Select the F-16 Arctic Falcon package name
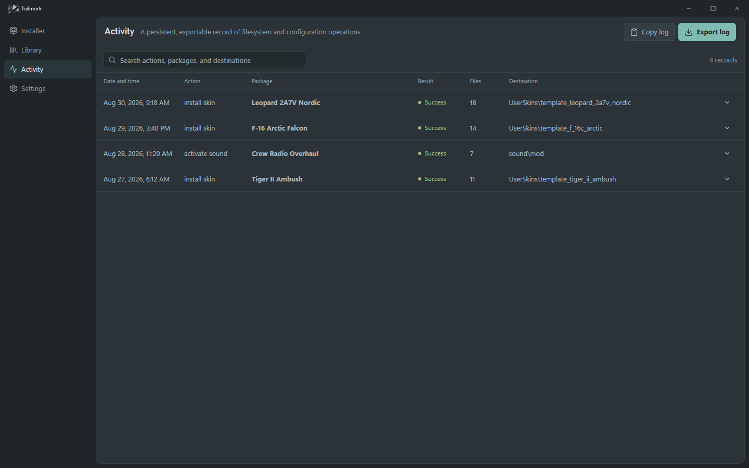The image size is (749, 468). (279, 128)
